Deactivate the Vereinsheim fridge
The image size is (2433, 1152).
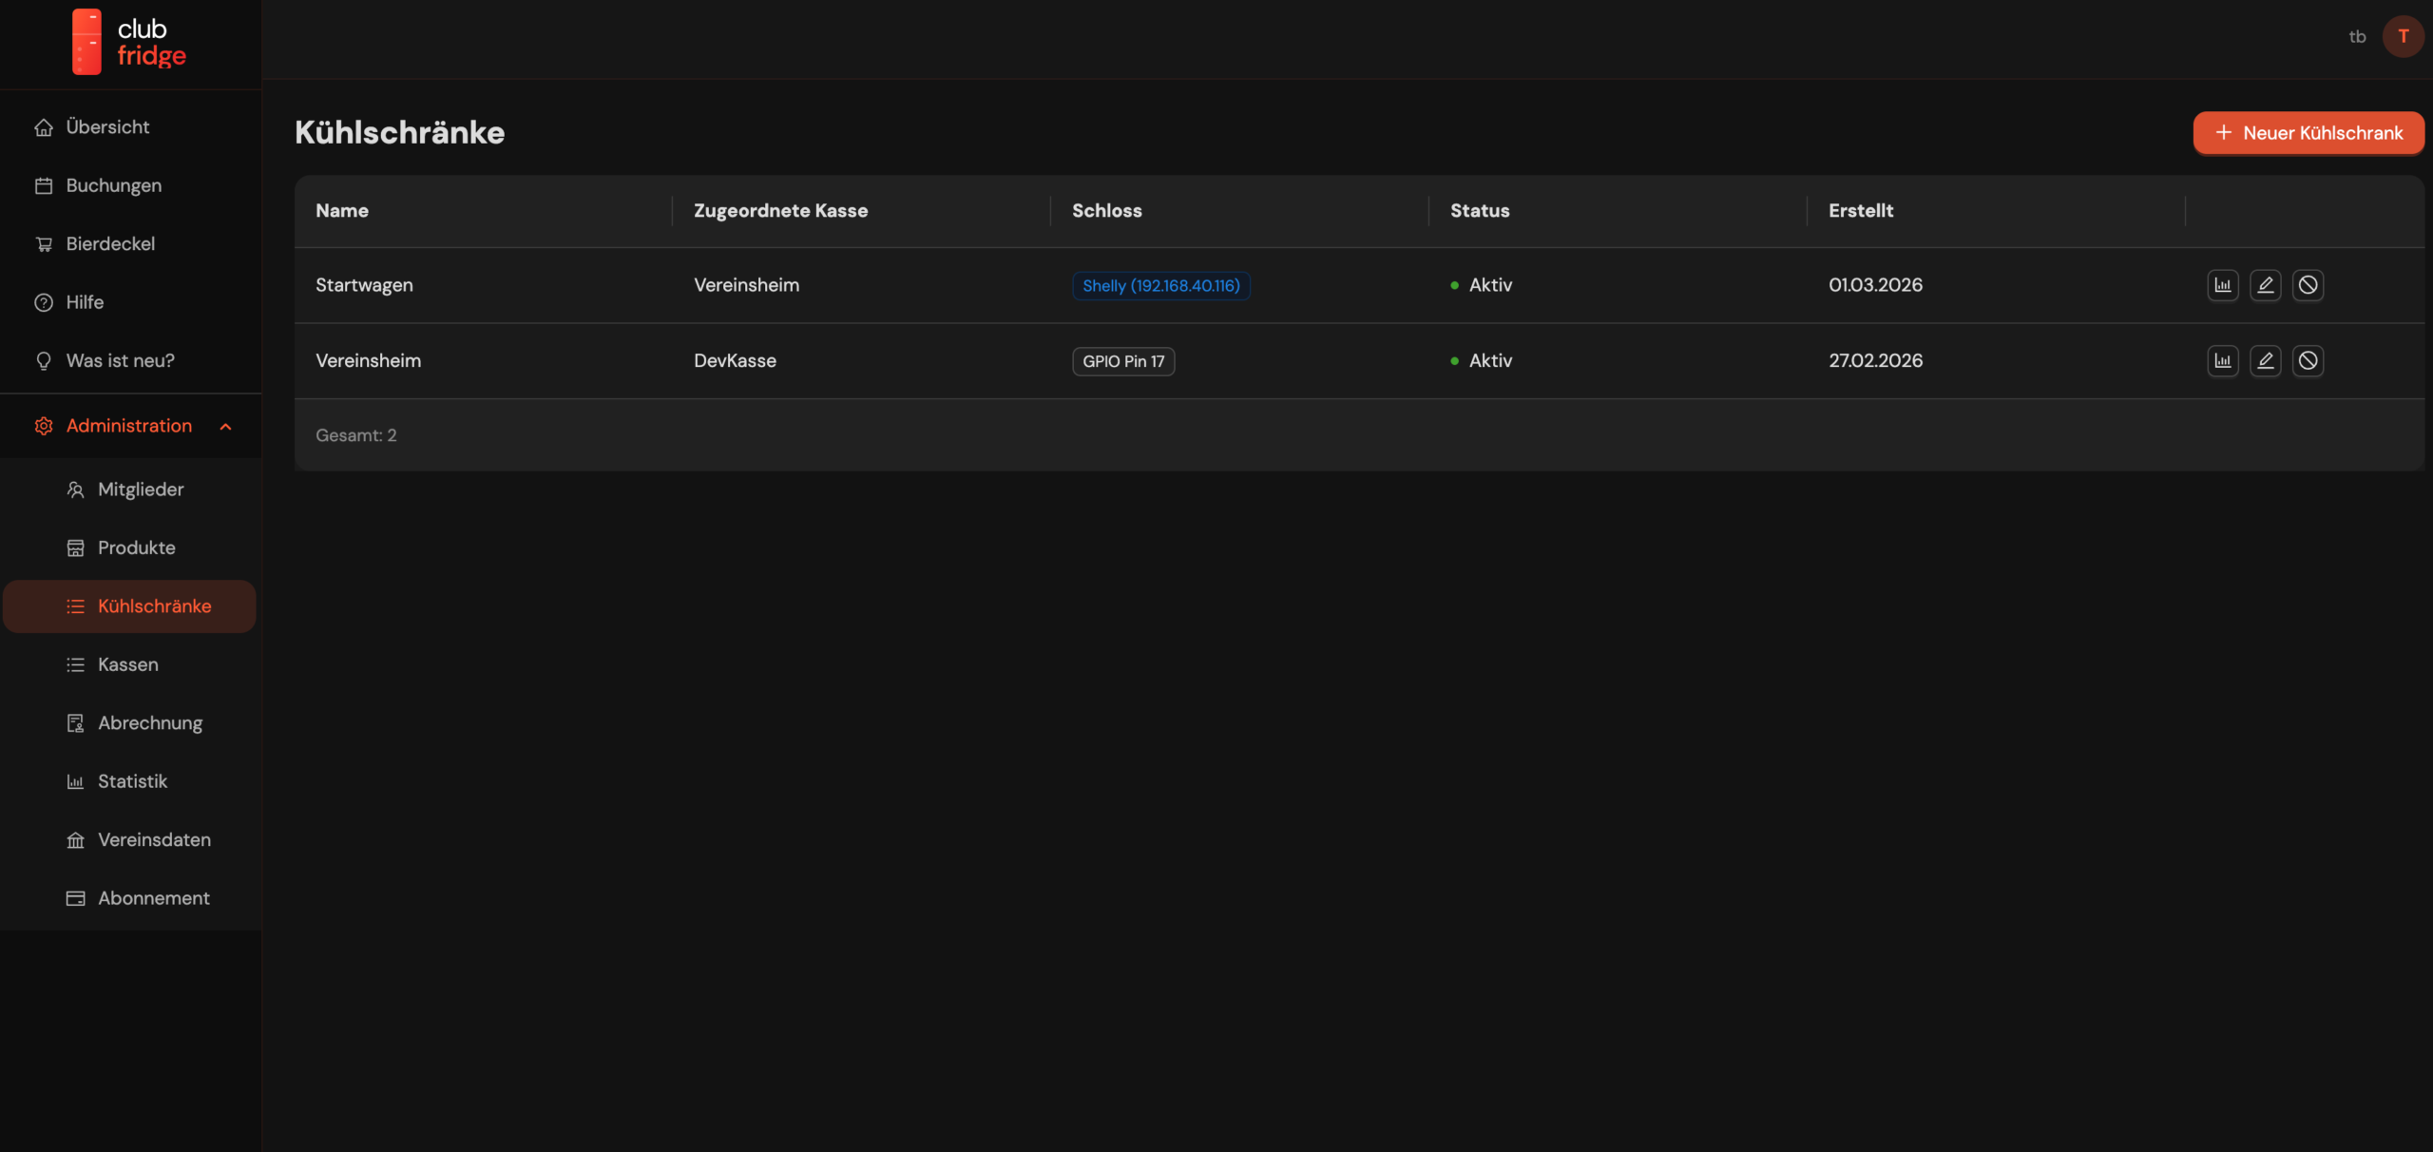[2308, 361]
